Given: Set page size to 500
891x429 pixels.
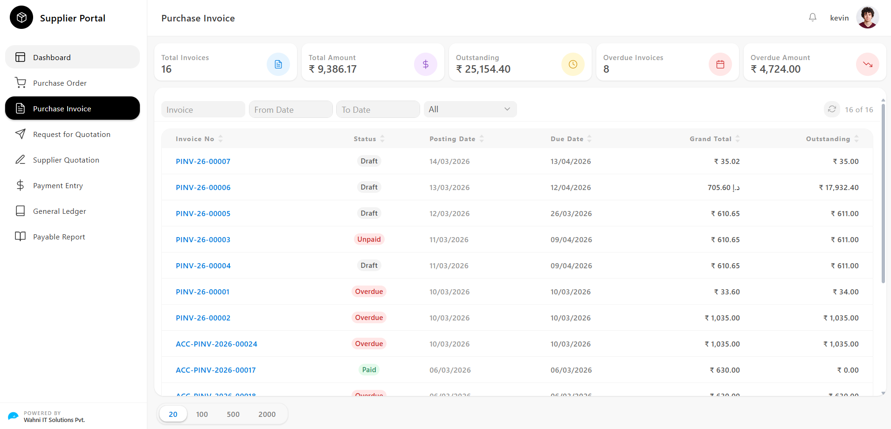Looking at the screenshot, I should coord(233,414).
